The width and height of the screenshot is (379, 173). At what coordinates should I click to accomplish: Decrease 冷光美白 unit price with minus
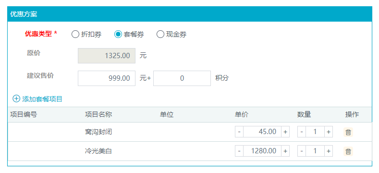[x=239, y=151]
